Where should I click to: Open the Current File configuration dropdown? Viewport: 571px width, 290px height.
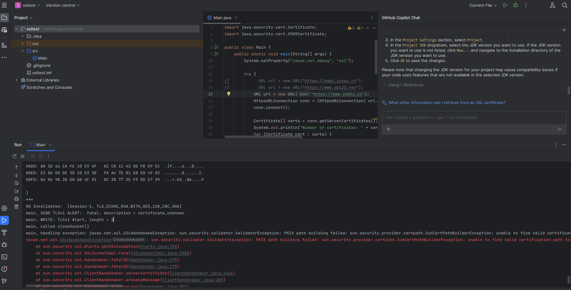[483, 5]
